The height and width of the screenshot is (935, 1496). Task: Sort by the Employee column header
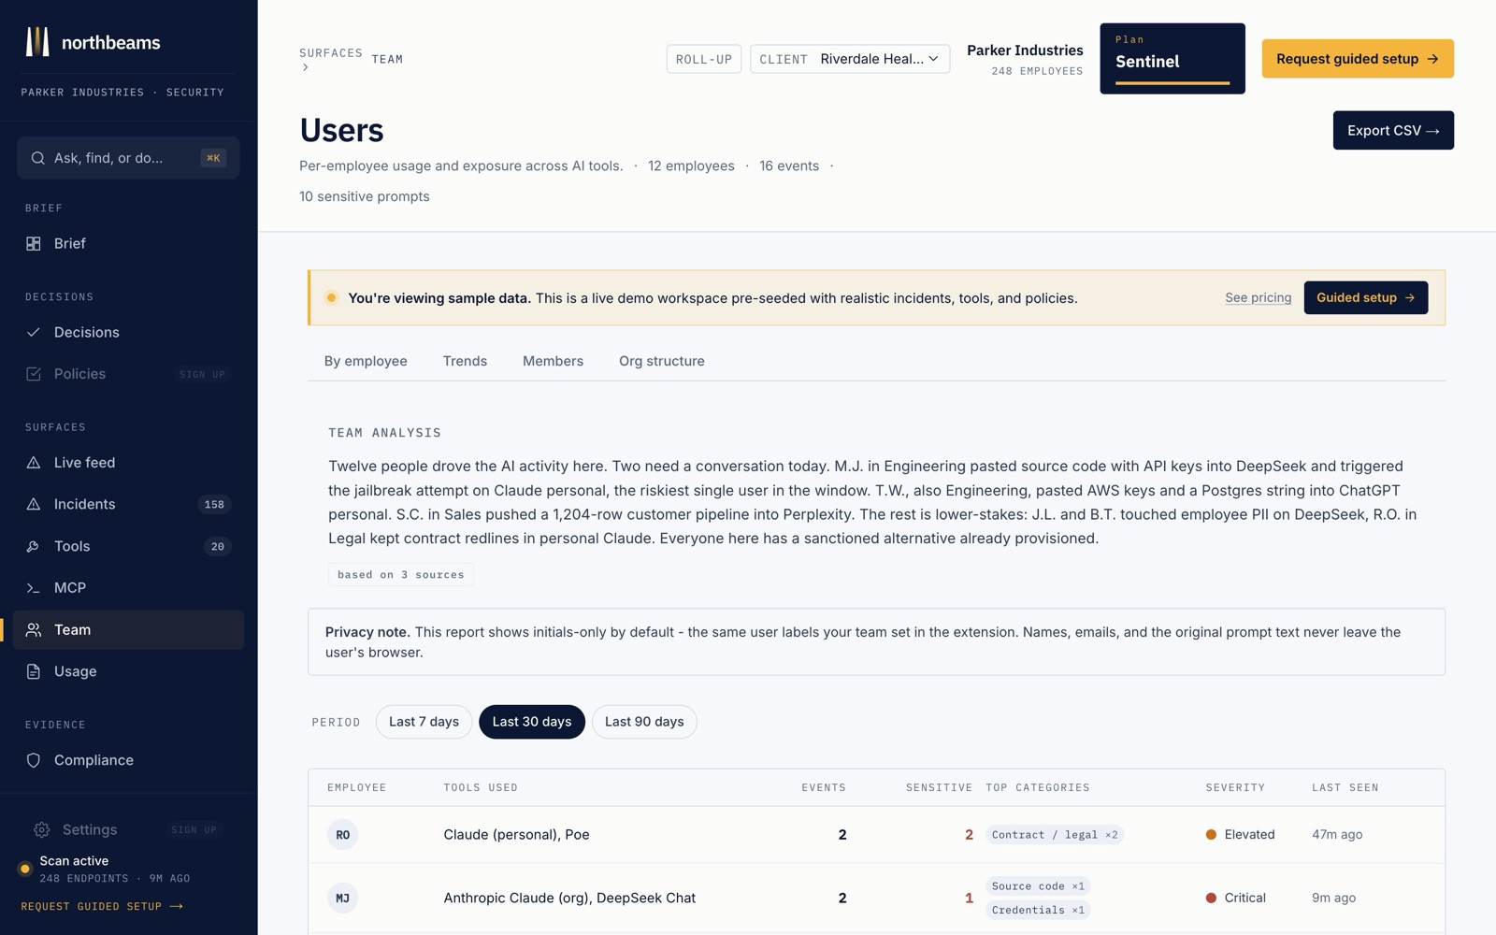click(x=356, y=787)
